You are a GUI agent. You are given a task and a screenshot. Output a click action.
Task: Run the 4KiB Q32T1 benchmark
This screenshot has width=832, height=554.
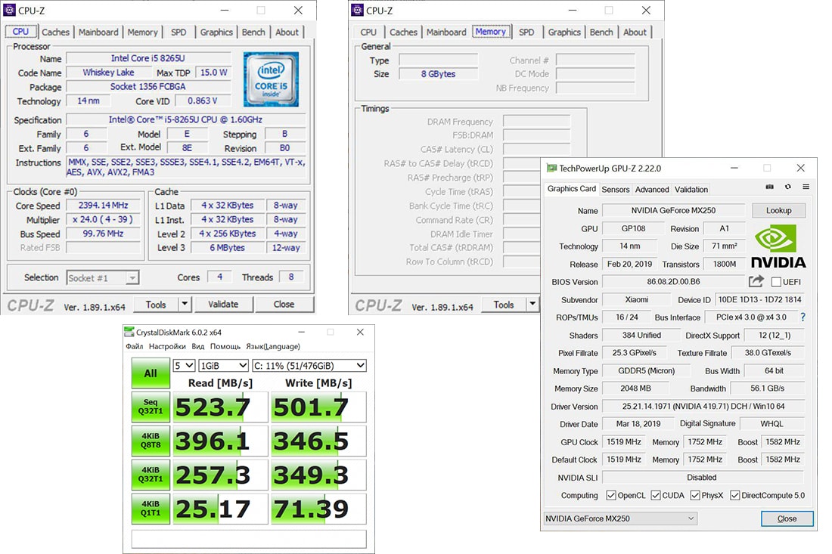click(x=151, y=475)
